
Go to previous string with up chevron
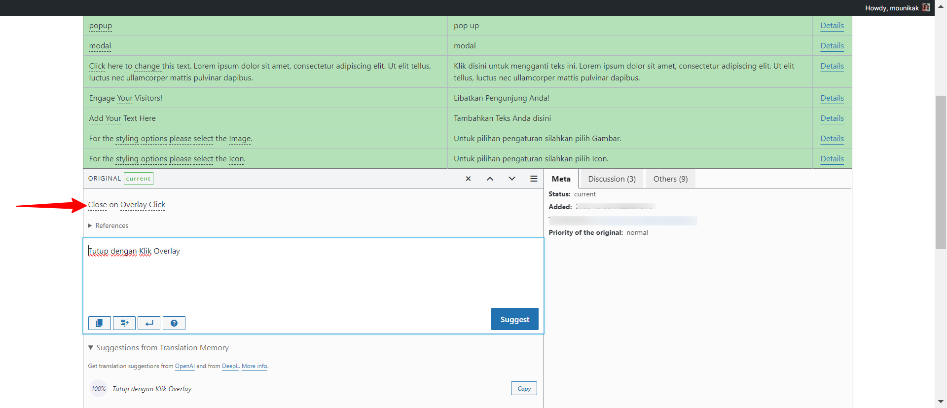490,179
